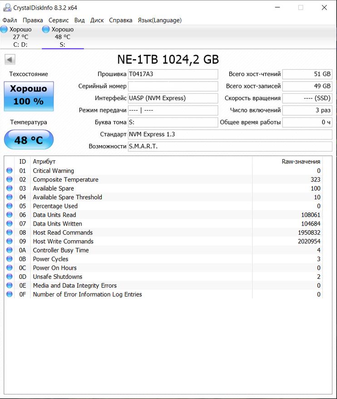Screen dimensions: 337x399
Task: Click the Режим передачи field
Action: coord(173,110)
